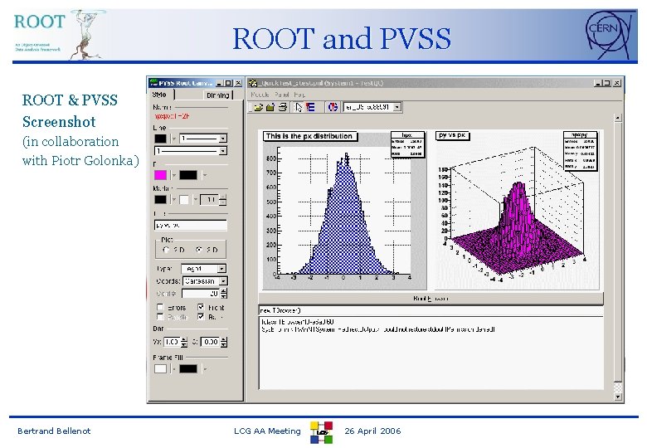Toggle the Palette checkbox

pos(160,317)
